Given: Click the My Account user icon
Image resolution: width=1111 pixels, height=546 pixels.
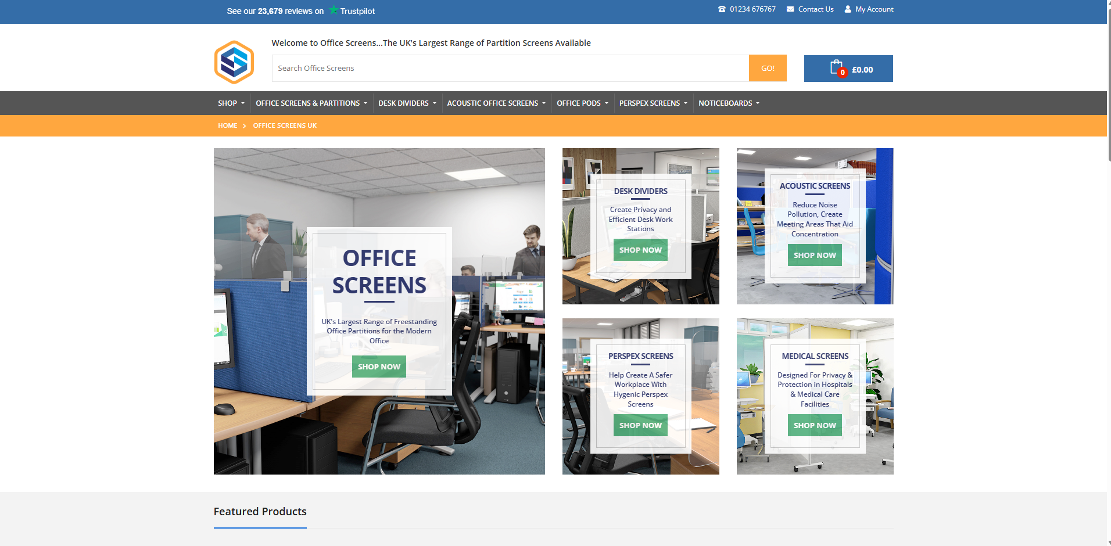Looking at the screenshot, I should (x=848, y=9).
